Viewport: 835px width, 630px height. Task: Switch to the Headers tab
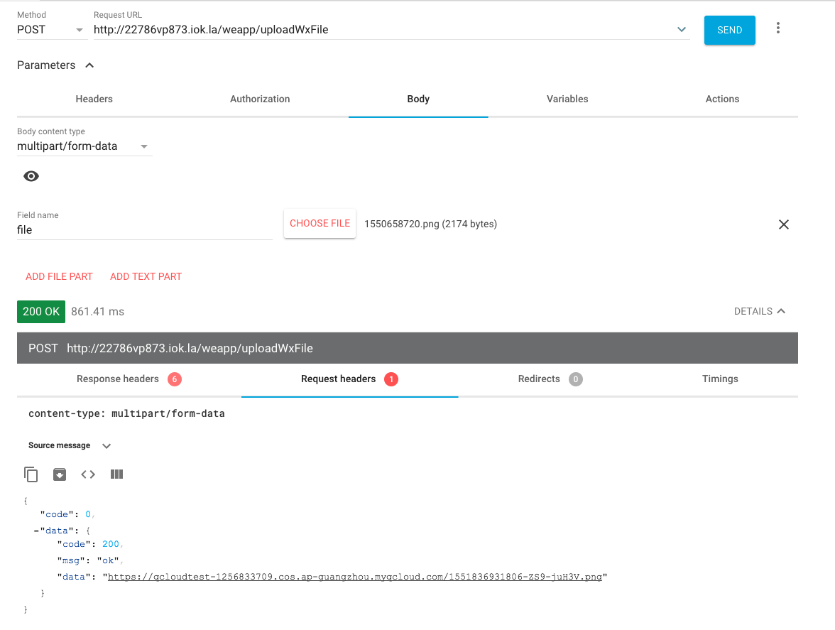[94, 99]
